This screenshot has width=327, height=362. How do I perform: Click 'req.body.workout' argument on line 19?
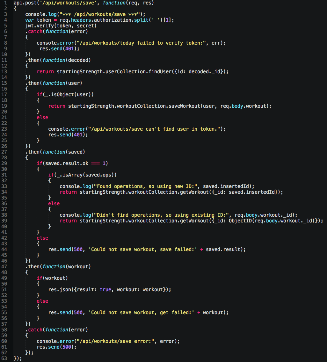click(243, 106)
